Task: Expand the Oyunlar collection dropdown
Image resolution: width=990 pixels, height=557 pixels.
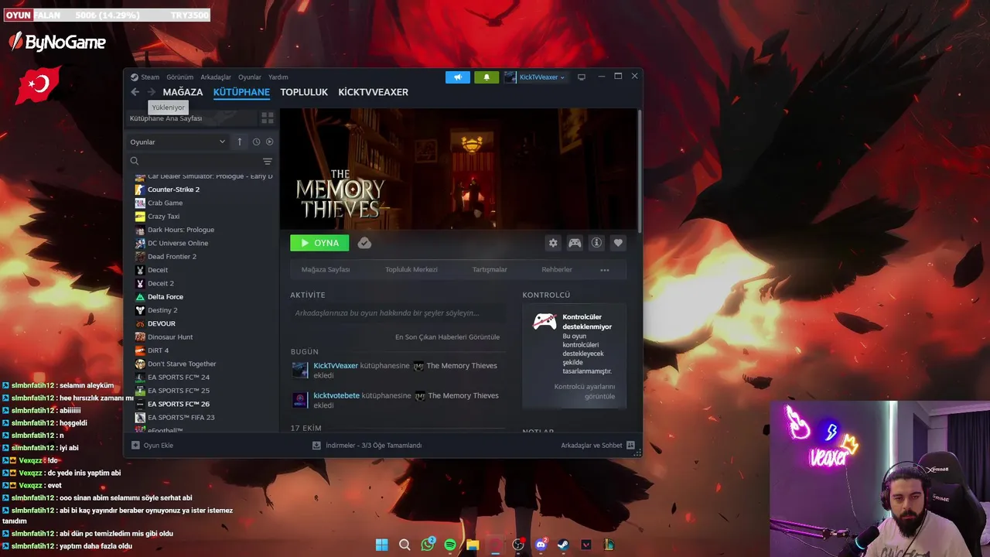Action: (178, 142)
